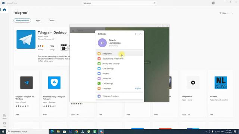Open Notifications and Sounds settings
Image resolution: width=239 pixels, height=134 pixels.
click(x=119, y=59)
